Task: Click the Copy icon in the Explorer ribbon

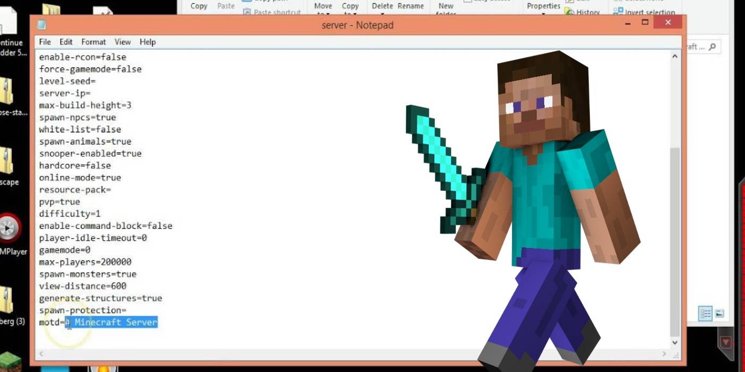Action: pyautogui.click(x=198, y=5)
